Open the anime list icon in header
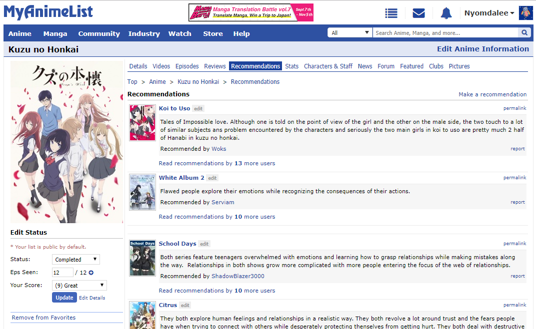 coord(391,13)
